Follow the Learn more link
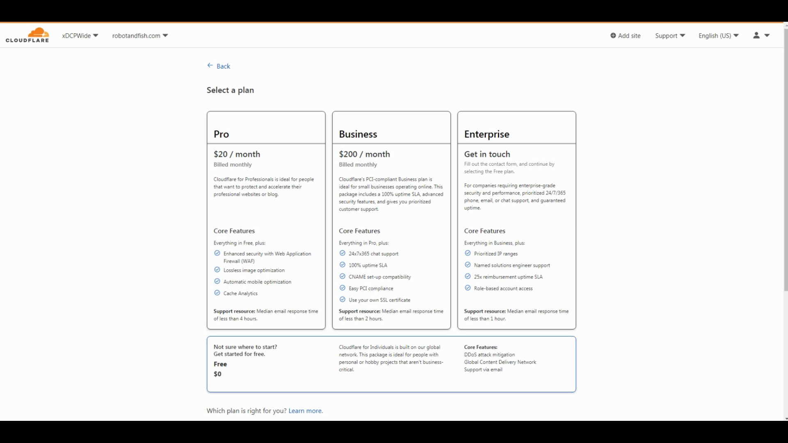The width and height of the screenshot is (788, 443). [305, 411]
